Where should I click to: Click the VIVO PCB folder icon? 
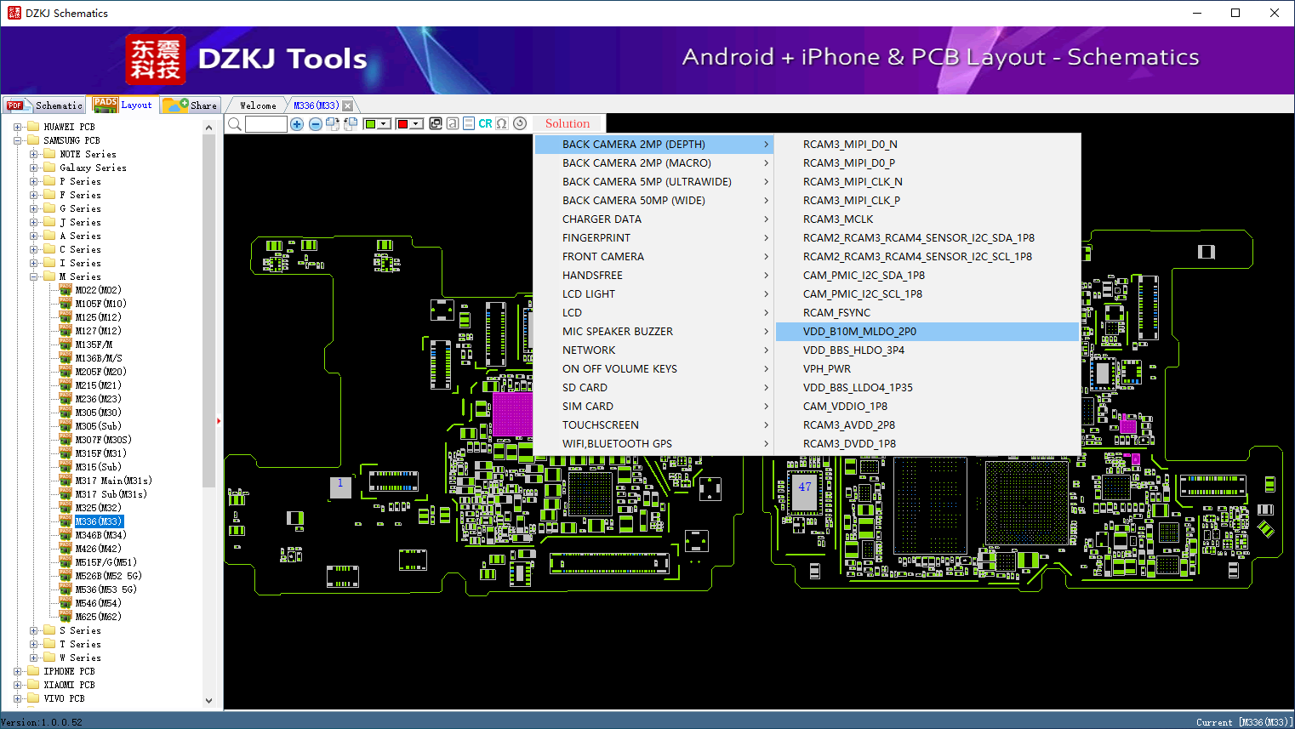pyautogui.click(x=33, y=698)
